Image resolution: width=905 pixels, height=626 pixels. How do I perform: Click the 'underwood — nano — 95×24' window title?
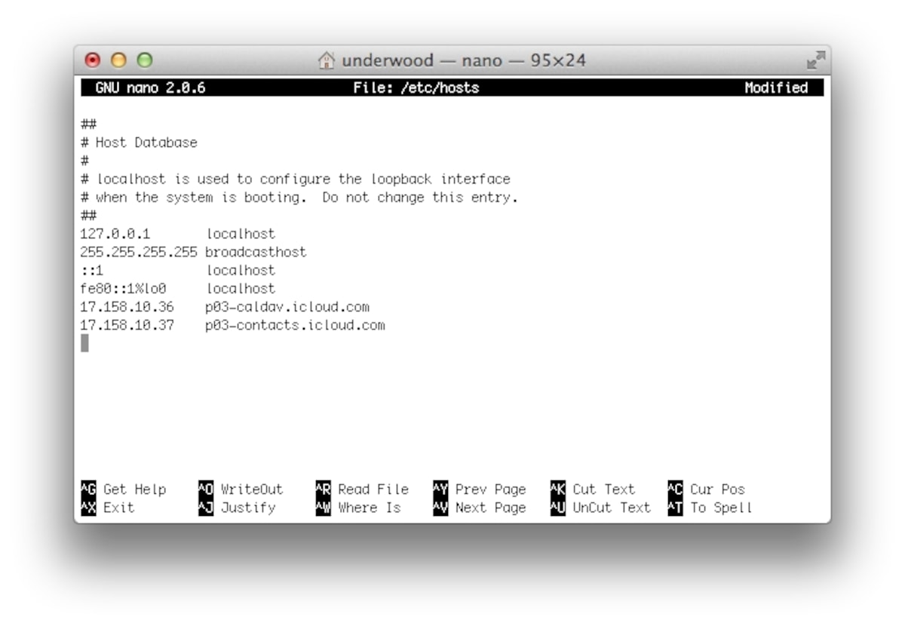pyautogui.click(x=464, y=60)
